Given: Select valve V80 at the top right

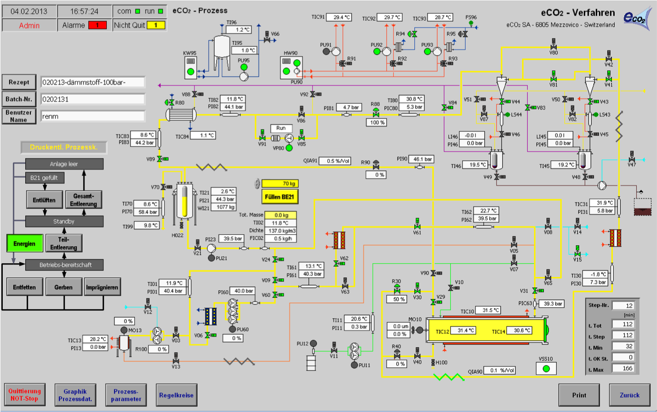Looking at the screenshot, I should [553, 46].
